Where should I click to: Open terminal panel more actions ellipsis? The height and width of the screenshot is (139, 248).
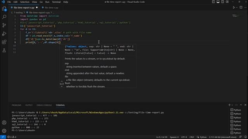[x=236, y=105]
